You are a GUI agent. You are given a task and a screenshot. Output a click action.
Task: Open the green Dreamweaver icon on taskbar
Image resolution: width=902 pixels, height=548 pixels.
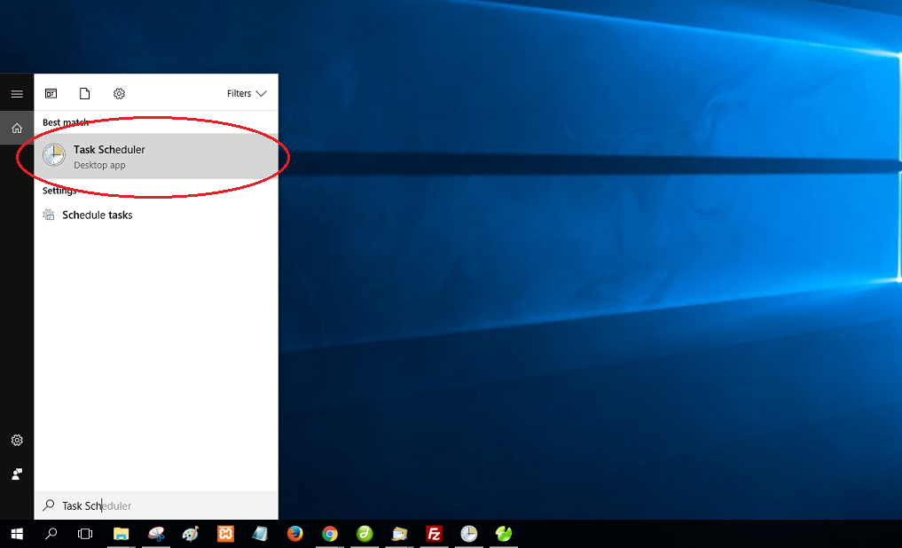pos(365,534)
